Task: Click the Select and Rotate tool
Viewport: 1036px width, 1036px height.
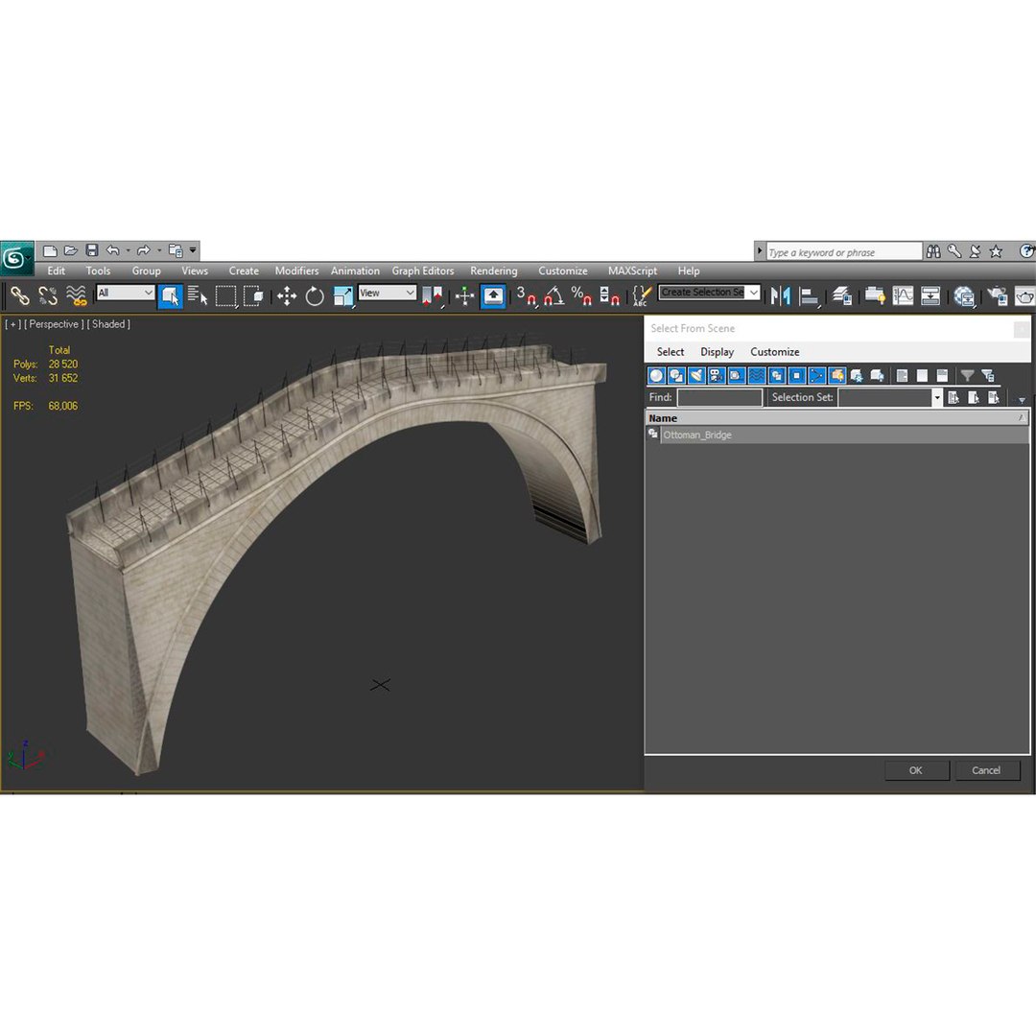Action: 315,296
